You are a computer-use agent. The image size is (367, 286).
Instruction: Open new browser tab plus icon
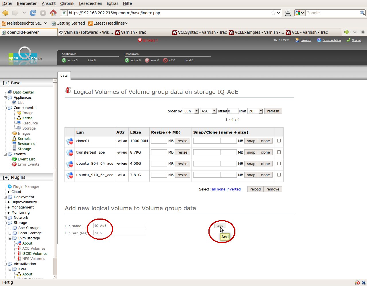[x=347, y=32]
